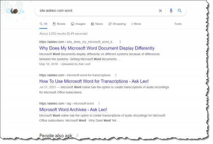Open 'Microsoft Word Archives - Ask Leo!' link

coord(73,110)
